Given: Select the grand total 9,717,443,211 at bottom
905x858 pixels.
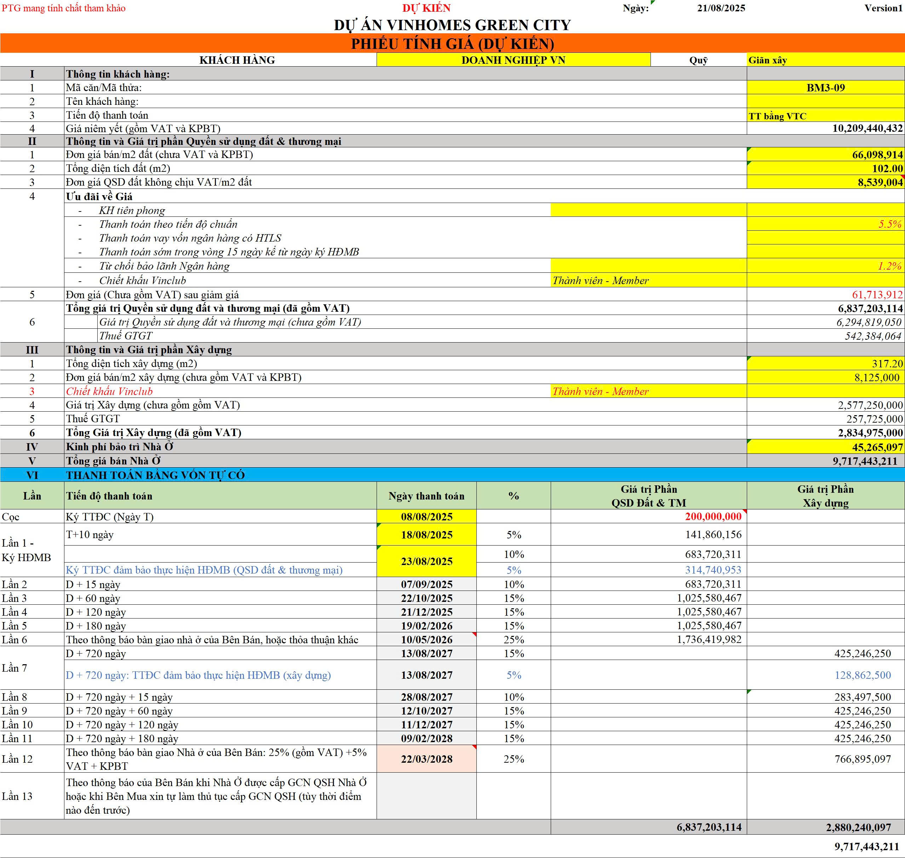Looking at the screenshot, I should (x=867, y=847).
